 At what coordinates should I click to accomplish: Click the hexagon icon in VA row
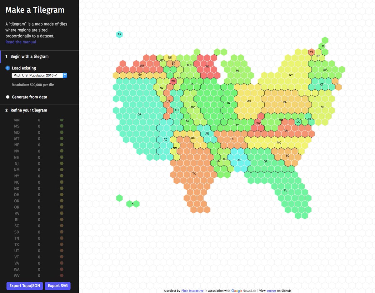coord(62,263)
